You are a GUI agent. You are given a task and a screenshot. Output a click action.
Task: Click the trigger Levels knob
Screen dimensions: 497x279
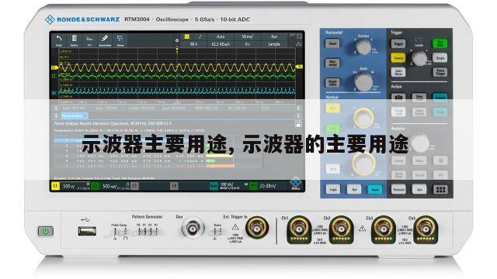(x=419, y=59)
